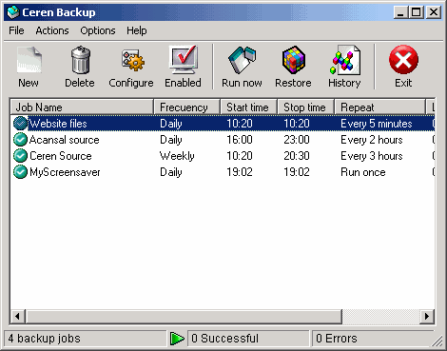The height and width of the screenshot is (351, 447).
Task: Open the File menu
Action: pos(16,30)
